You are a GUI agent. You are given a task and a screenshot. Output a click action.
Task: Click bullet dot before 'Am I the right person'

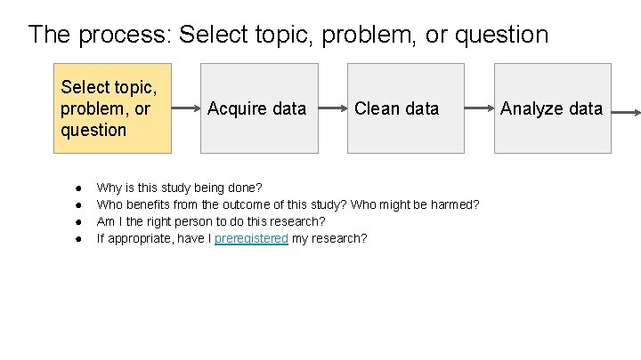[78, 221]
